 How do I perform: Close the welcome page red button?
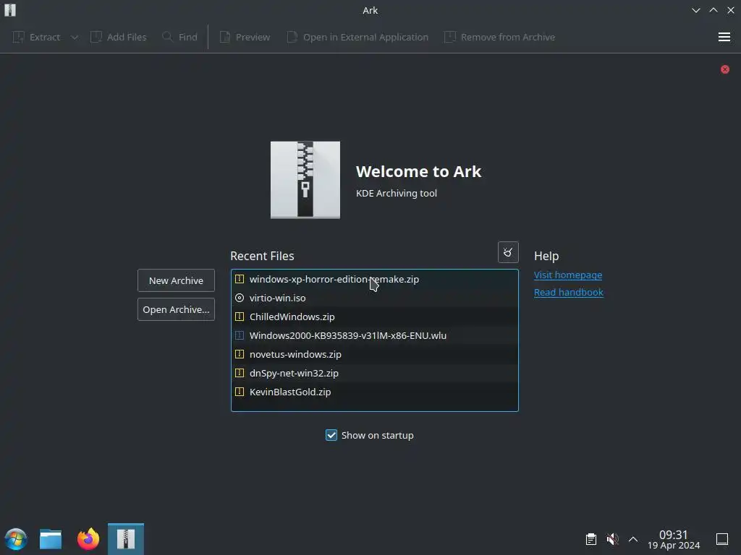pyautogui.click(x=725, y=69)
